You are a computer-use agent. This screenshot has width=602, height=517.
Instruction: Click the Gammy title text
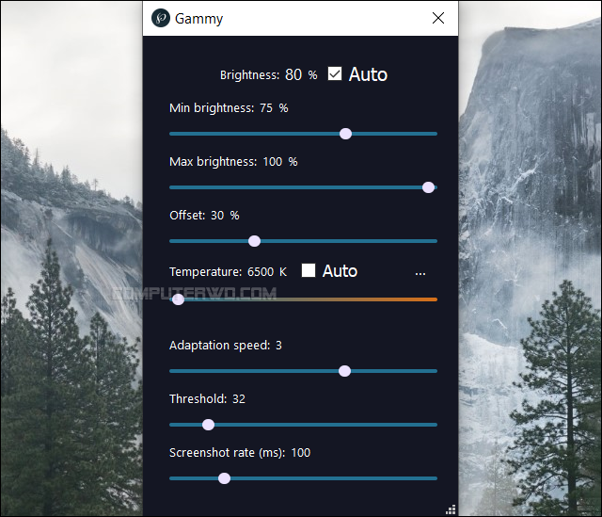[x=198, y=19]
